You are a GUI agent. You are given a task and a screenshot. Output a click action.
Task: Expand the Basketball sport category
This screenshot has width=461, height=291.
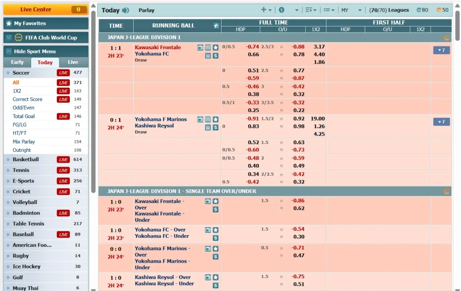[46, 159]
